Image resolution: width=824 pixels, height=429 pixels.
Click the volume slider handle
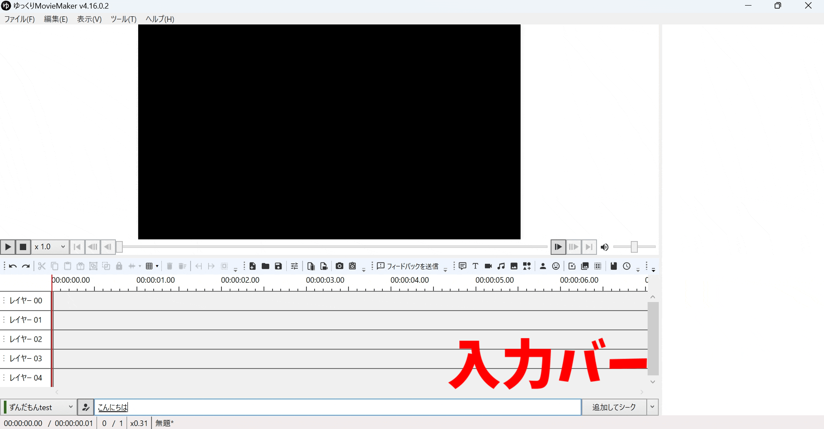click(634, 247)
